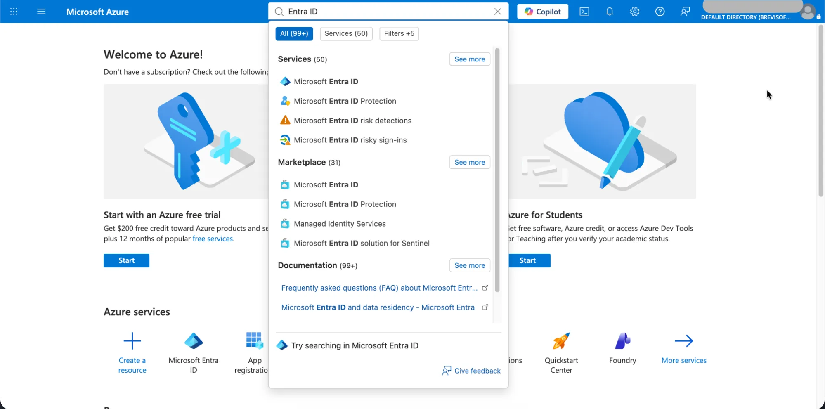Open the app launcher grid icon
Screen dimensions: 825x409
[x=14, y=12]
